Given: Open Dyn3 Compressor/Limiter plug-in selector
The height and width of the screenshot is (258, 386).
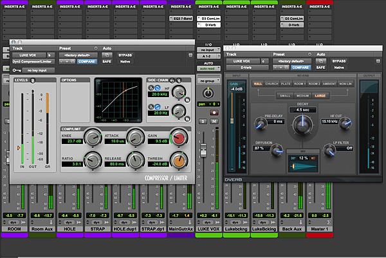Looking at the screenshot, I should coord(33,62).
